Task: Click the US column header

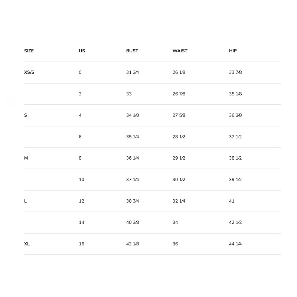Action: point(82,51)
